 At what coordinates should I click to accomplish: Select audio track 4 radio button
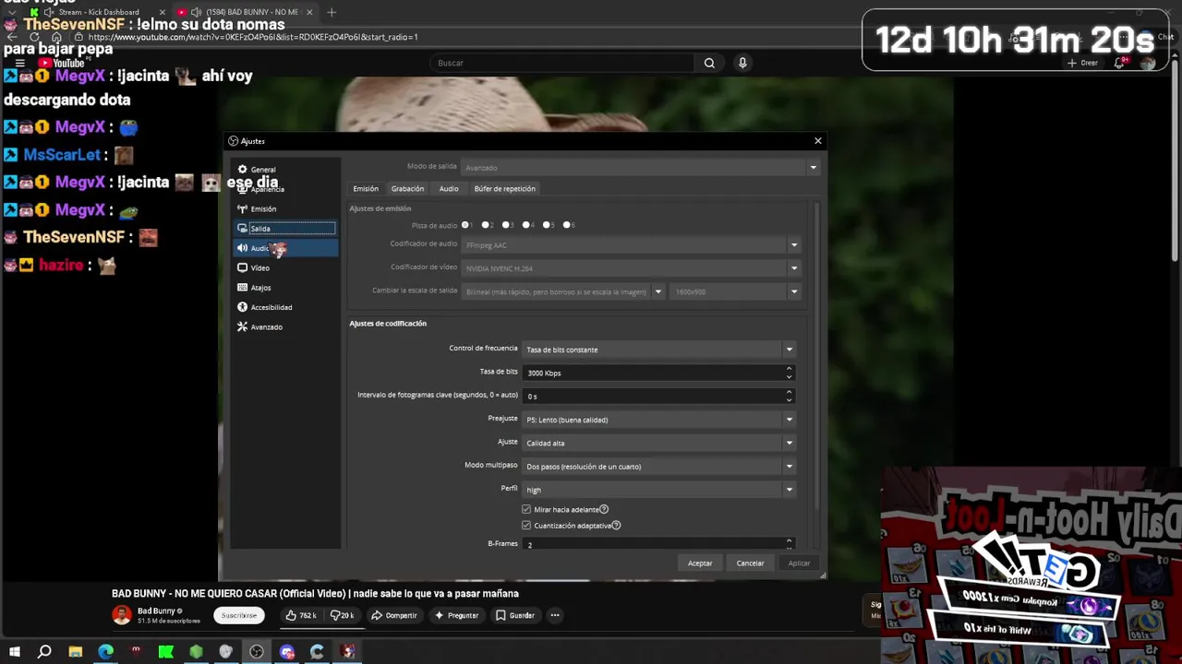[526, 225]
